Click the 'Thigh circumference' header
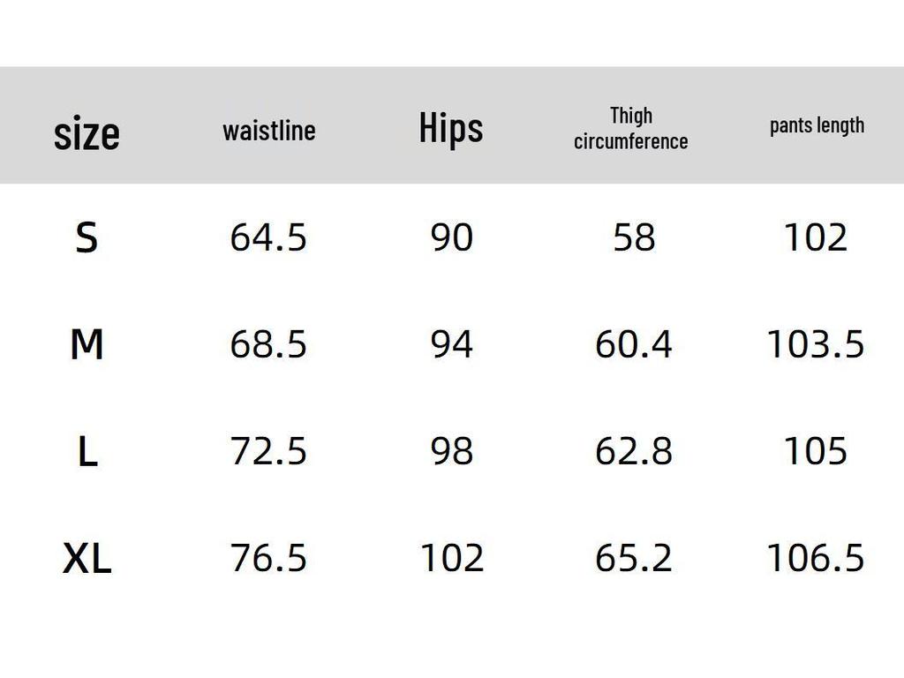Screen dimensions: 904x678 click(x=630, y=128)
